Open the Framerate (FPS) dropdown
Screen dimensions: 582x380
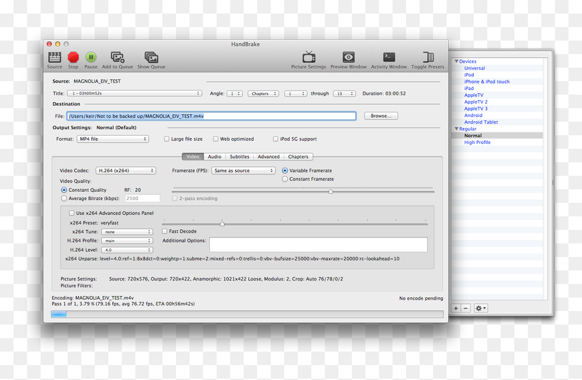pos(244,170)
